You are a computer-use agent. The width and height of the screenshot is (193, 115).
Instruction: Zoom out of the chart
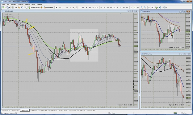point(145,7)
